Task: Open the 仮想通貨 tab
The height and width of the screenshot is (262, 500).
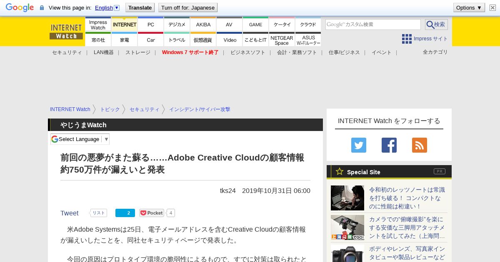Action: pyautogui.click(x=203, y=40)
